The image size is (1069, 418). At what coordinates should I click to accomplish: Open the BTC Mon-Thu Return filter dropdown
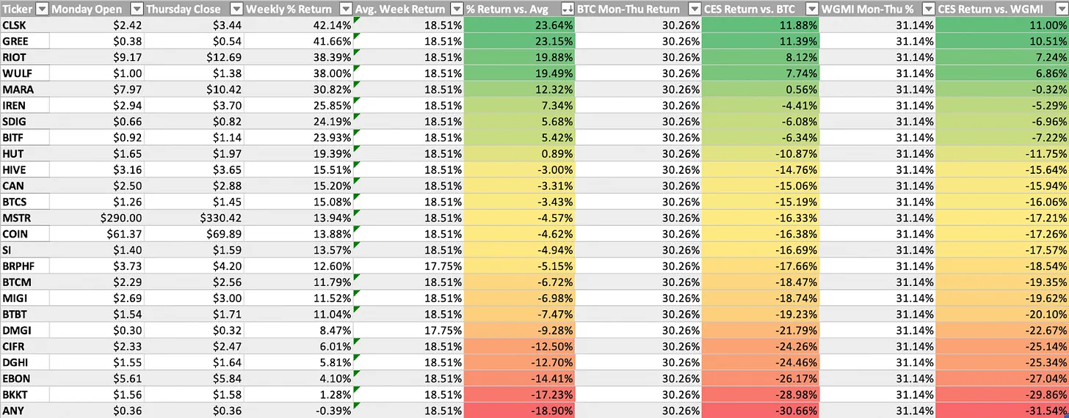click(695, 9)
